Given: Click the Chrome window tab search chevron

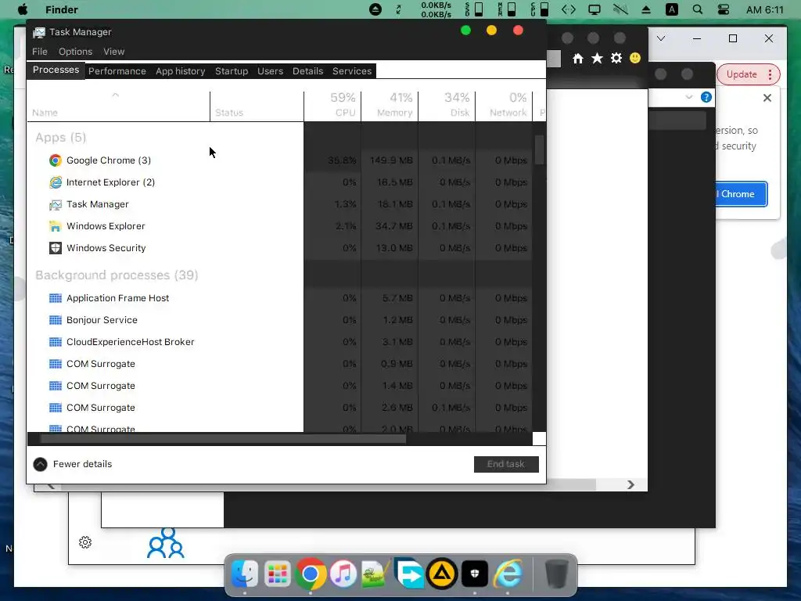Looking at the screenshot, I should (x=660, y=38).
